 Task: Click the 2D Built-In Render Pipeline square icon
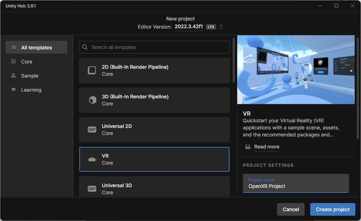point(92,70)
